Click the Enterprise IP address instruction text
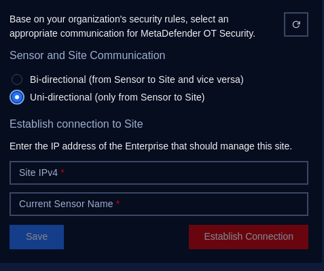Viewport: 324px width, 271px height. click(x=151, y=146)
